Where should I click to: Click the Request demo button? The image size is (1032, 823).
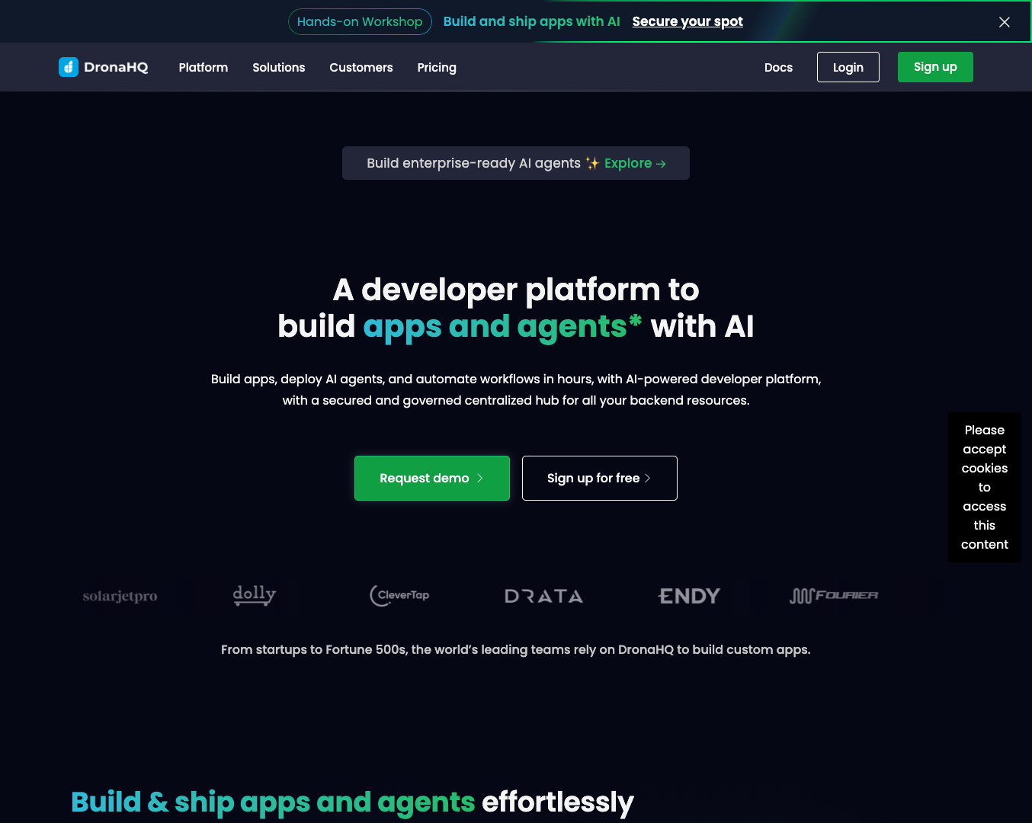[x=431, y=478]
